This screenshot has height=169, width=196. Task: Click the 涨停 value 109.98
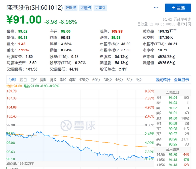pos(117,31)
